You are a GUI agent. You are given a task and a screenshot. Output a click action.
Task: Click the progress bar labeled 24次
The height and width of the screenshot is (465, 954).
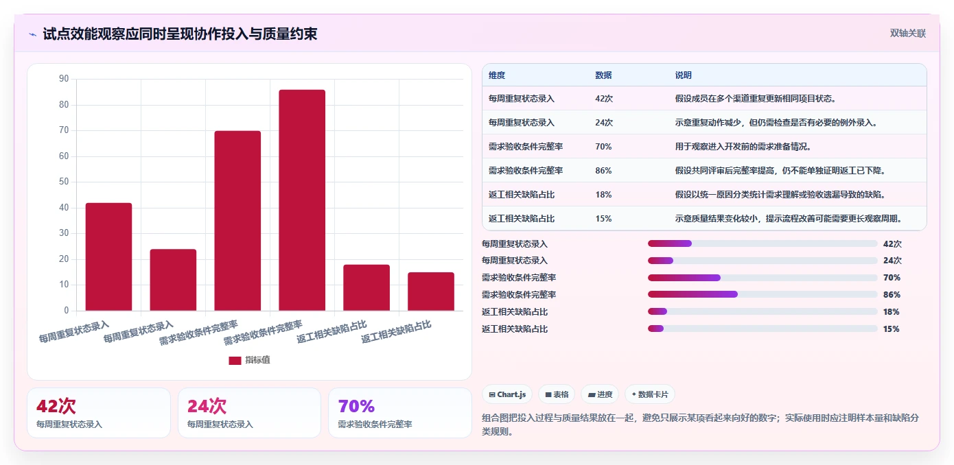click(x=763, y=261)
